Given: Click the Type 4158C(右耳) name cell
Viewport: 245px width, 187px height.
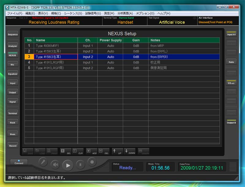Looking at the screenshot, I should click(56, 57).
